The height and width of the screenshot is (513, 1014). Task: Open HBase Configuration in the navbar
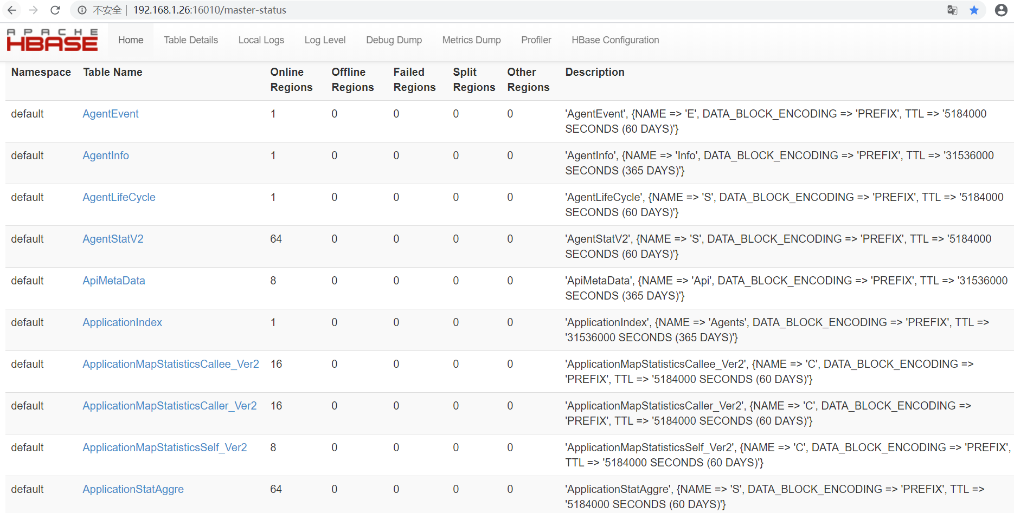[615, 40]
